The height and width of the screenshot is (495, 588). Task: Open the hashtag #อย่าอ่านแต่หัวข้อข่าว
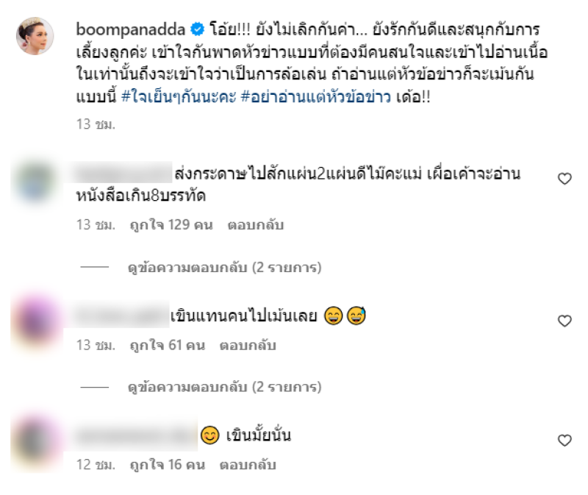[316, 97]
